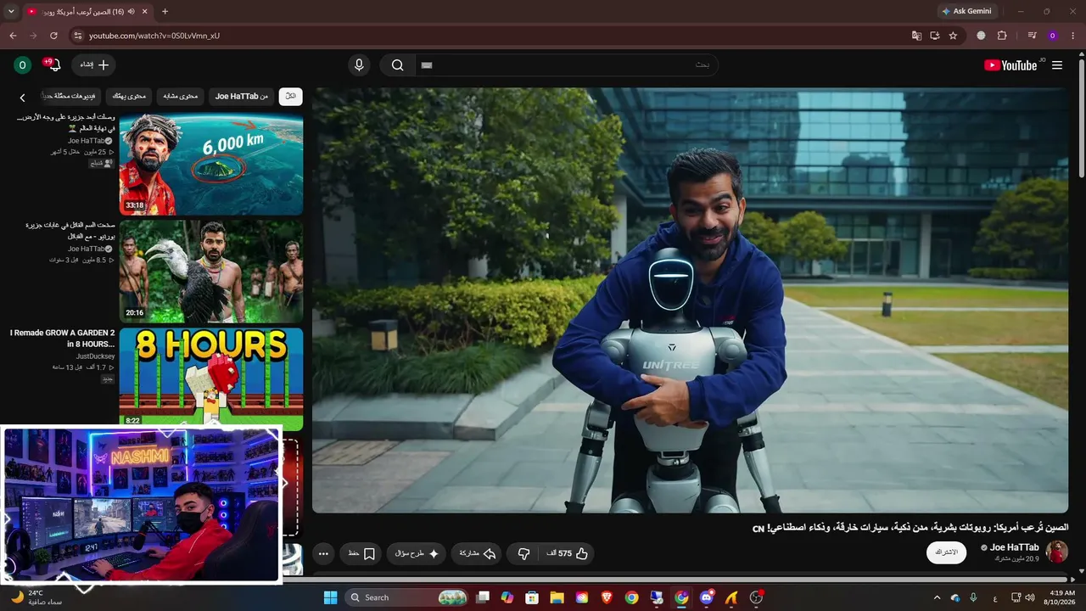The width and height of the screenshot is (1086, 611).
Task: Open the Joe HaTTab channel name link
Action: pyautogui.click(x=1014, y=547)
